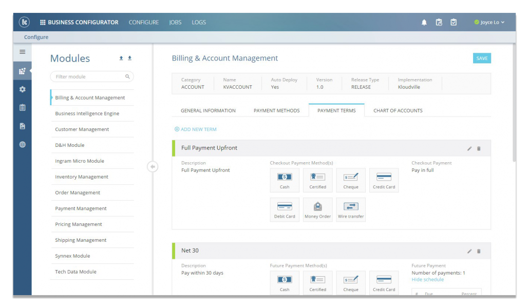529x308 pixels.
Task: Open the document icon in left sidebar
Action: coord(22,126)
